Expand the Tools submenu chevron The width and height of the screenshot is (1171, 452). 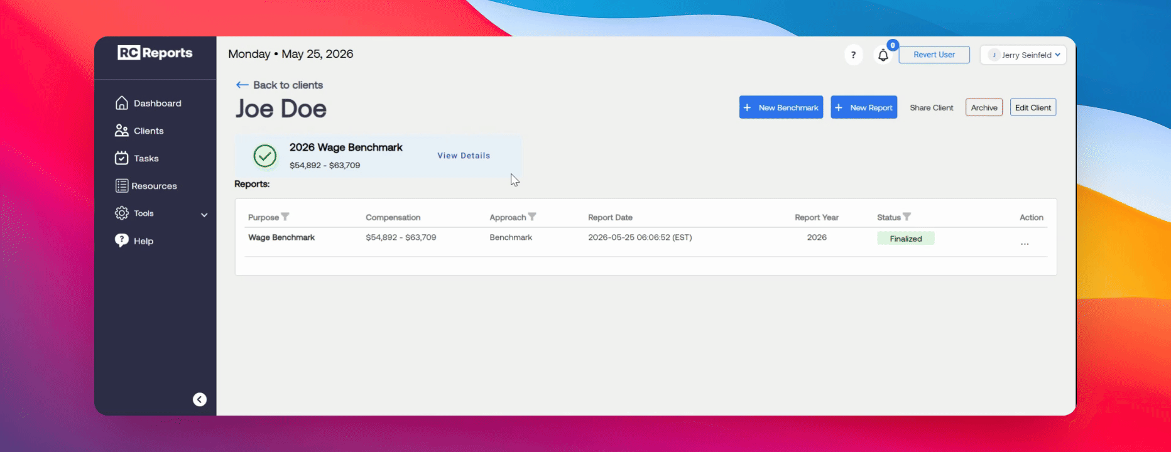click(x=204, y=215)
